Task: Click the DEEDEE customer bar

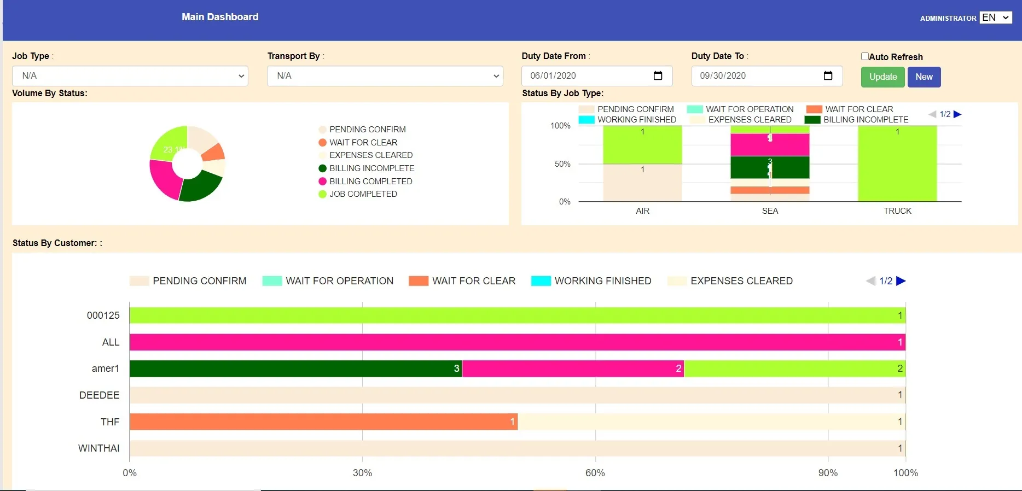Action: [518, 395]
